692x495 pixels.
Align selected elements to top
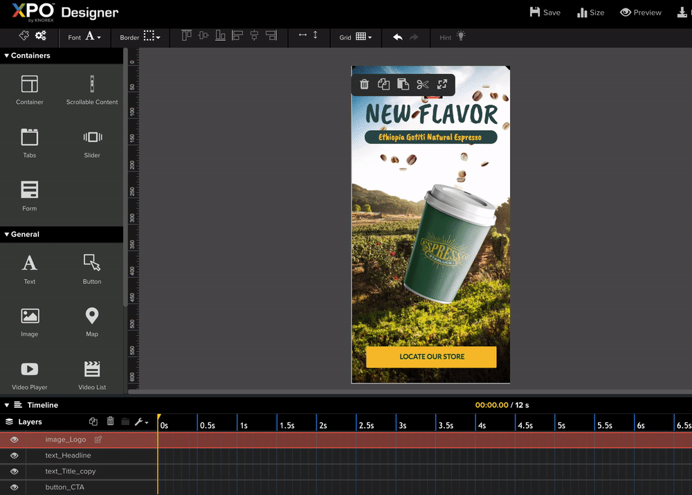pos(186,36)
